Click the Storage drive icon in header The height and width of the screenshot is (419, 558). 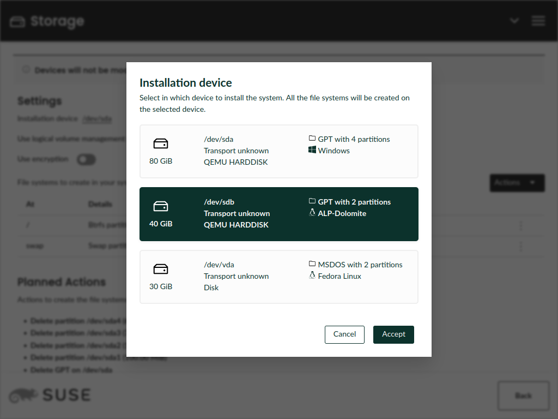point(17,22)
